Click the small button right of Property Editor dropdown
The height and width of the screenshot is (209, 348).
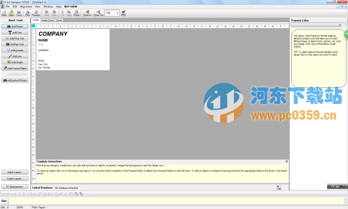coord(344,25)
